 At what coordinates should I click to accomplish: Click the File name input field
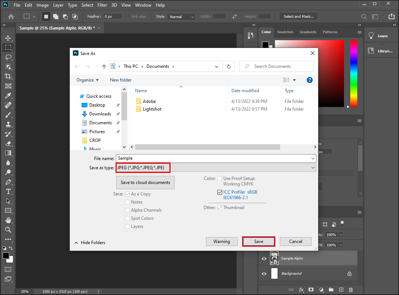click(x=213, y=158)
